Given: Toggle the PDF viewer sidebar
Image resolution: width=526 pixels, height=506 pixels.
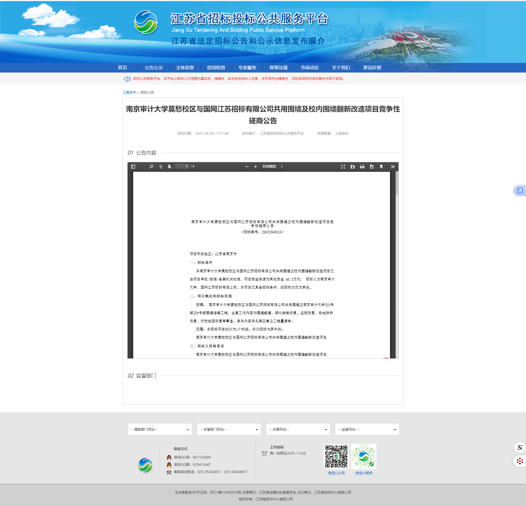Looking at the screenshot, I should pyautogui.click(x=133, y=167).
